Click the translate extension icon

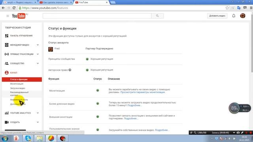239,8
